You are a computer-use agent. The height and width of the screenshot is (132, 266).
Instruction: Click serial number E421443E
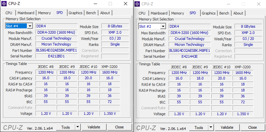(x=190, y=56)
